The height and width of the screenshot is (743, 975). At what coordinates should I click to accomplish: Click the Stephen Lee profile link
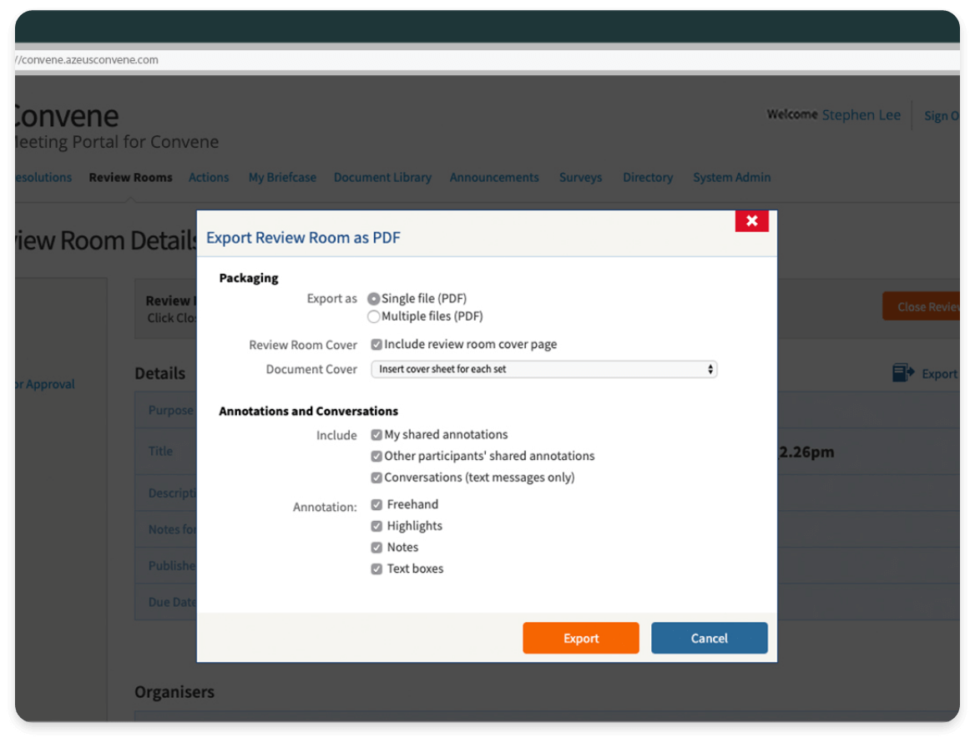click(861, 115)
